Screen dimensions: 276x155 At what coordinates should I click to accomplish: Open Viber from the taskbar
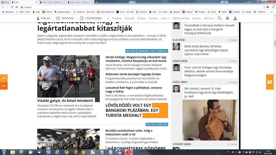pyautogui.click(x=48, y=152)
